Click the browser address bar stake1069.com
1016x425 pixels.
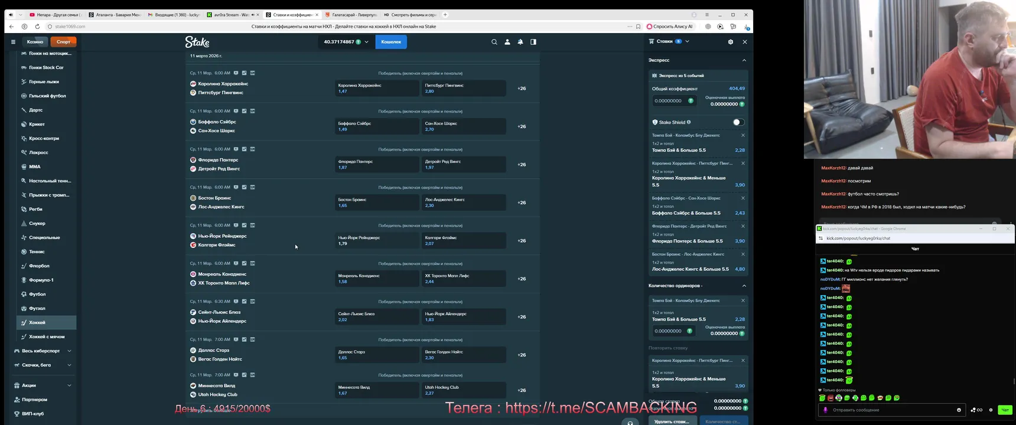pyautogui.click(x=70, y=27)
